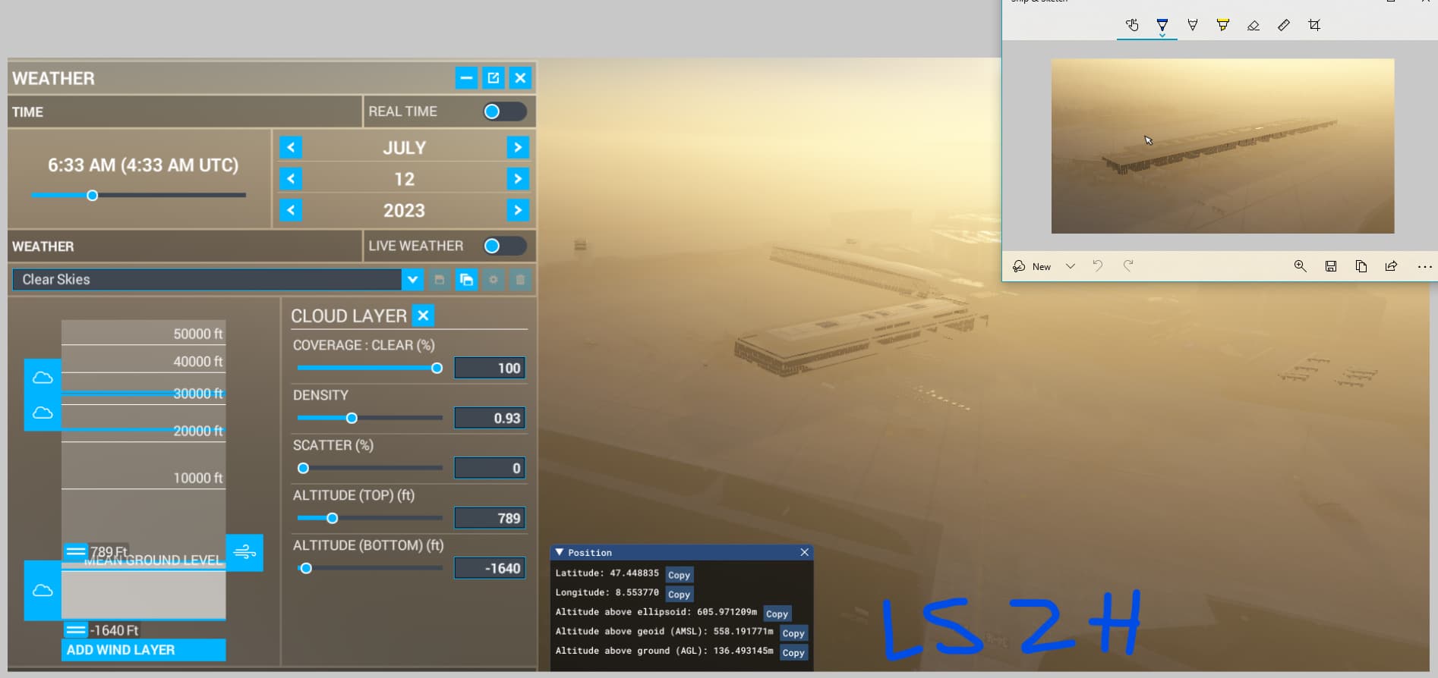Undo last edit in Snip & Sketch

coord(1098,266)
